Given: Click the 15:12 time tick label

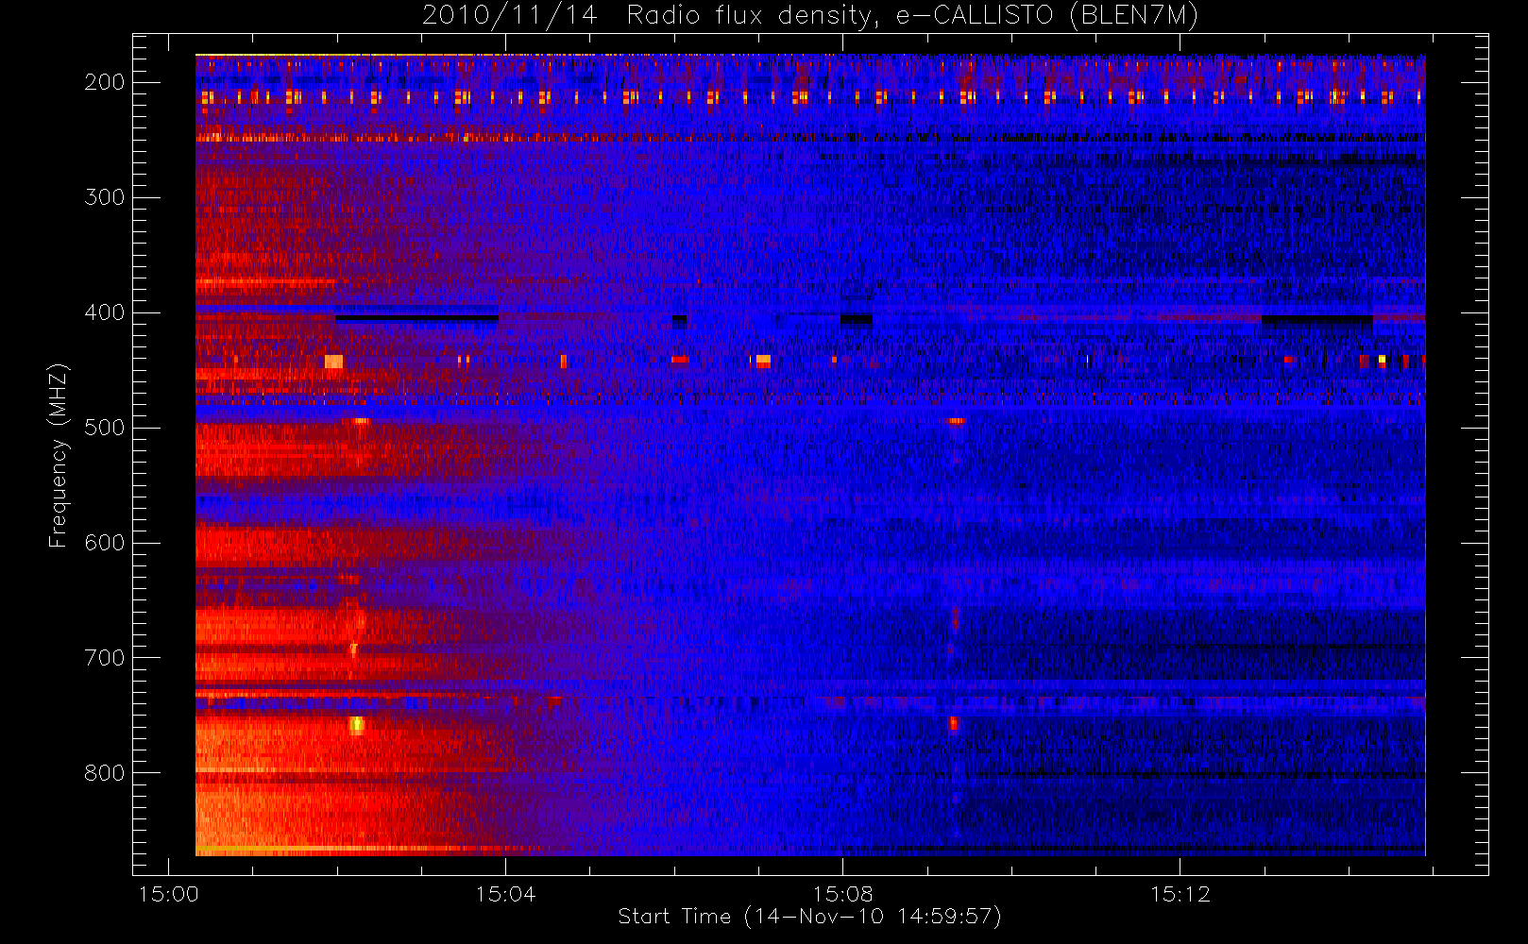Looking at the screenshot, I should click(1180, 894).
